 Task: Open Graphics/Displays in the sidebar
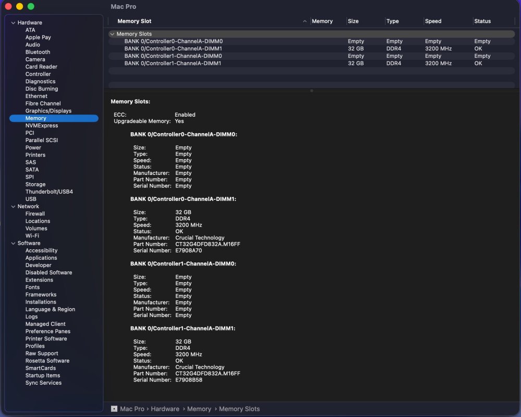(x=48, y=111)
